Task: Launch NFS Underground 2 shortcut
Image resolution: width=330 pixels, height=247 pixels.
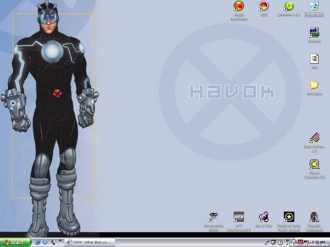Action: [238, 217]
